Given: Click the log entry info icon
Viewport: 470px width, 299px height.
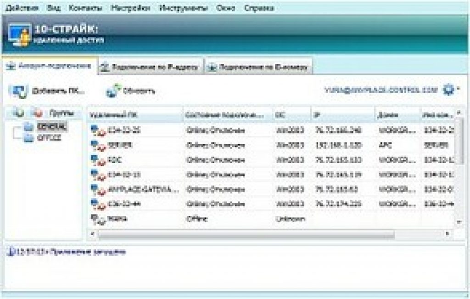Looking at the screenshot, I should tap(11, 251).
